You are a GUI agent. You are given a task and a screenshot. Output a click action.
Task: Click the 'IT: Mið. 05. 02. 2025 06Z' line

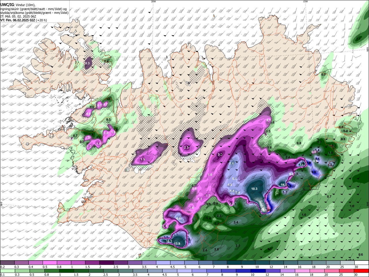click(x=18, y=16)
